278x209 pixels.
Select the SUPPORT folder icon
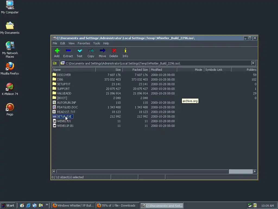click(54, 88)
